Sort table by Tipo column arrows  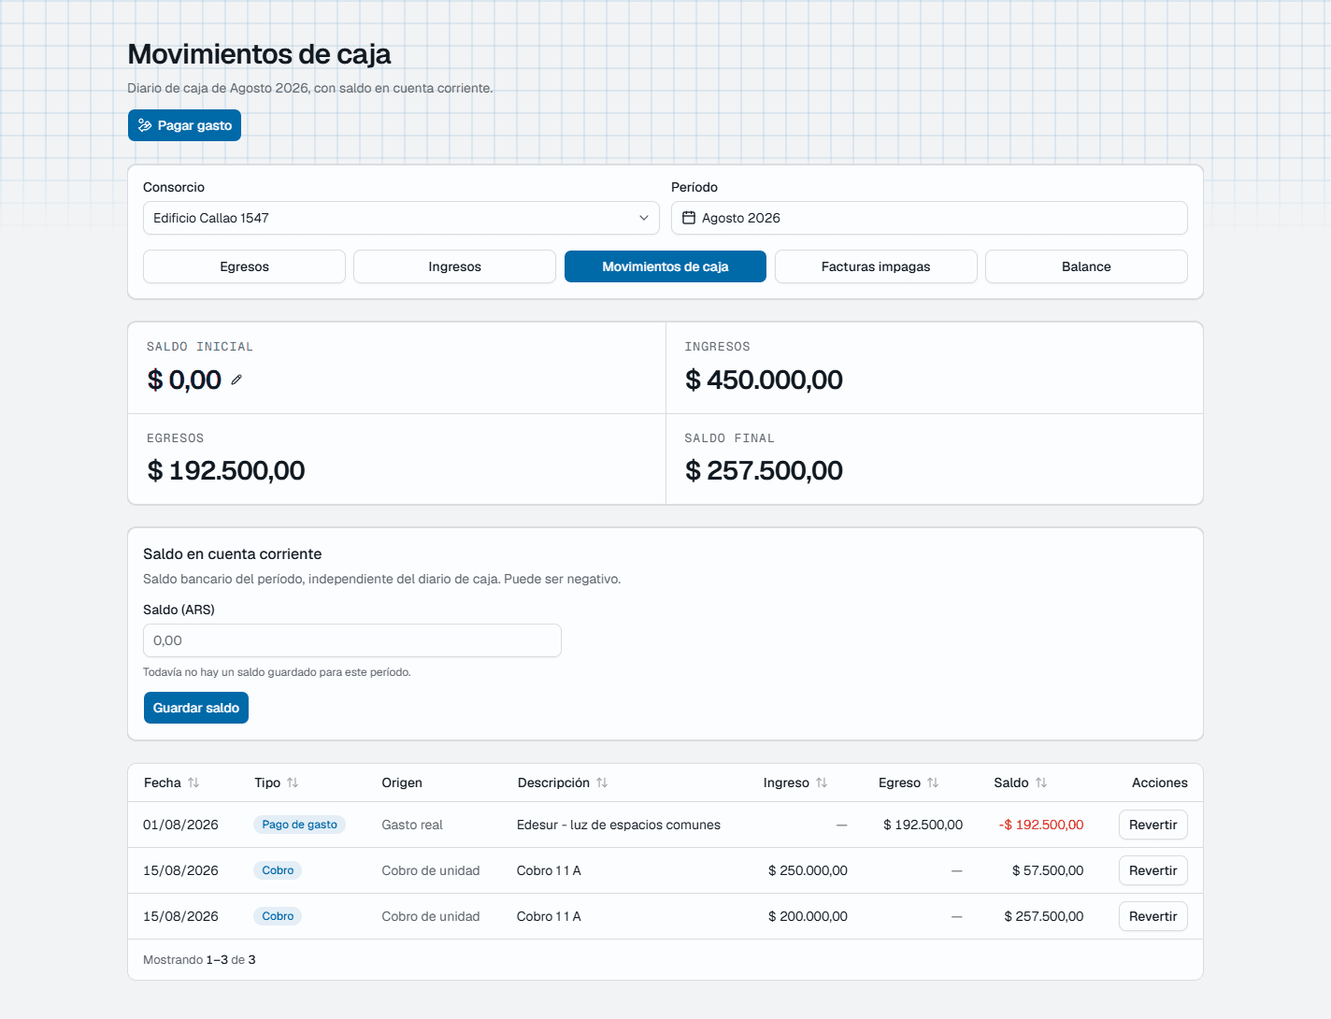click(293, 782)
